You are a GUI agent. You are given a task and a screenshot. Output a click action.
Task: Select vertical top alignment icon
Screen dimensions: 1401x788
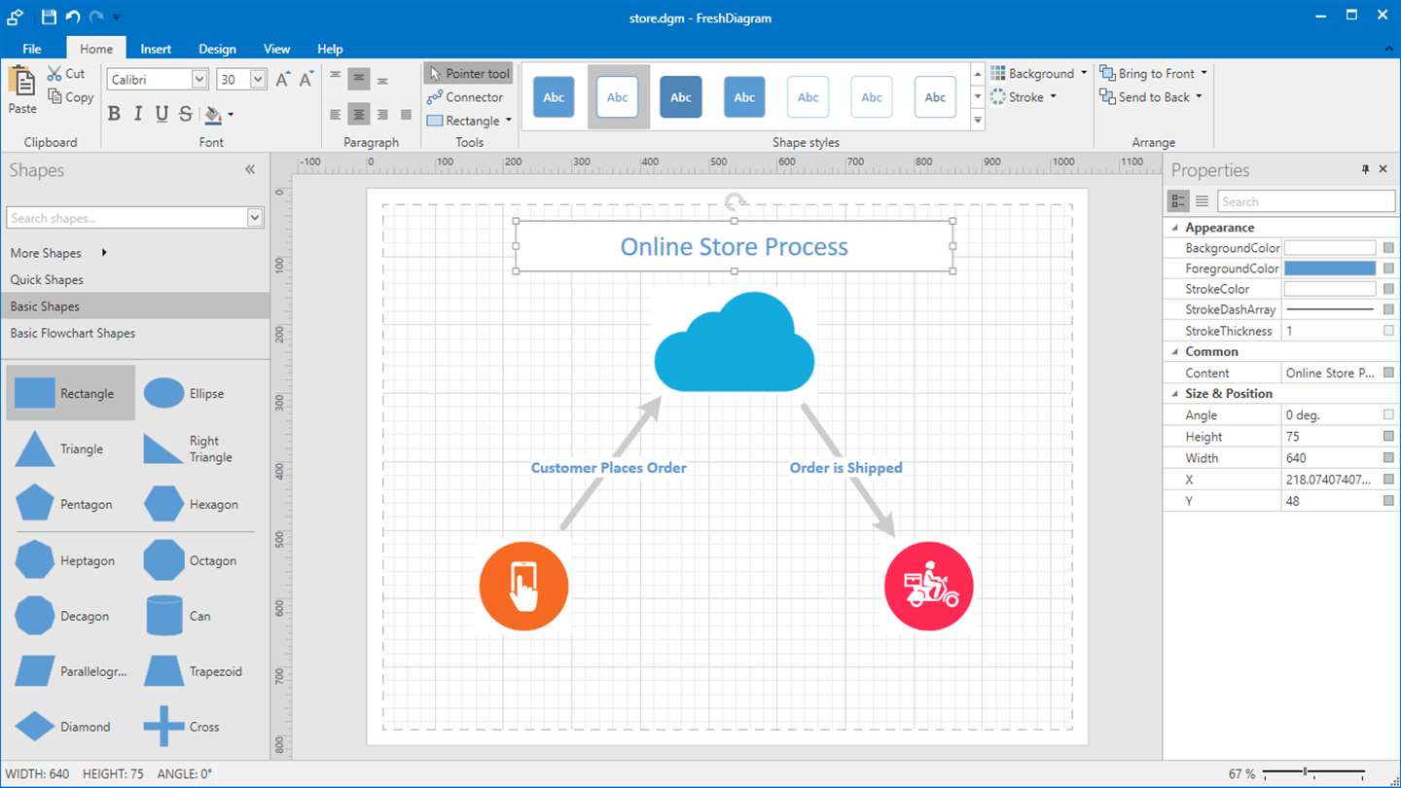coord(336,76)
